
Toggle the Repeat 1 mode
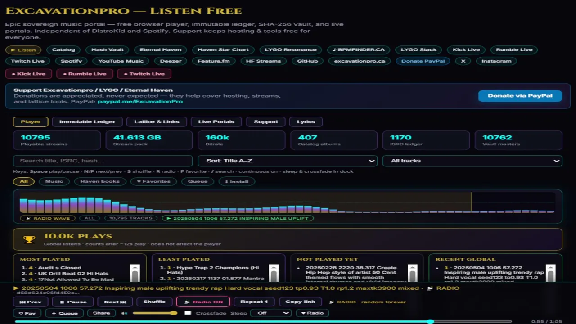[x=254, y=302]
